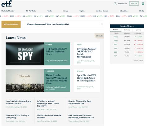Open Thematic ETFs: Timing Is Everything article

17,116
